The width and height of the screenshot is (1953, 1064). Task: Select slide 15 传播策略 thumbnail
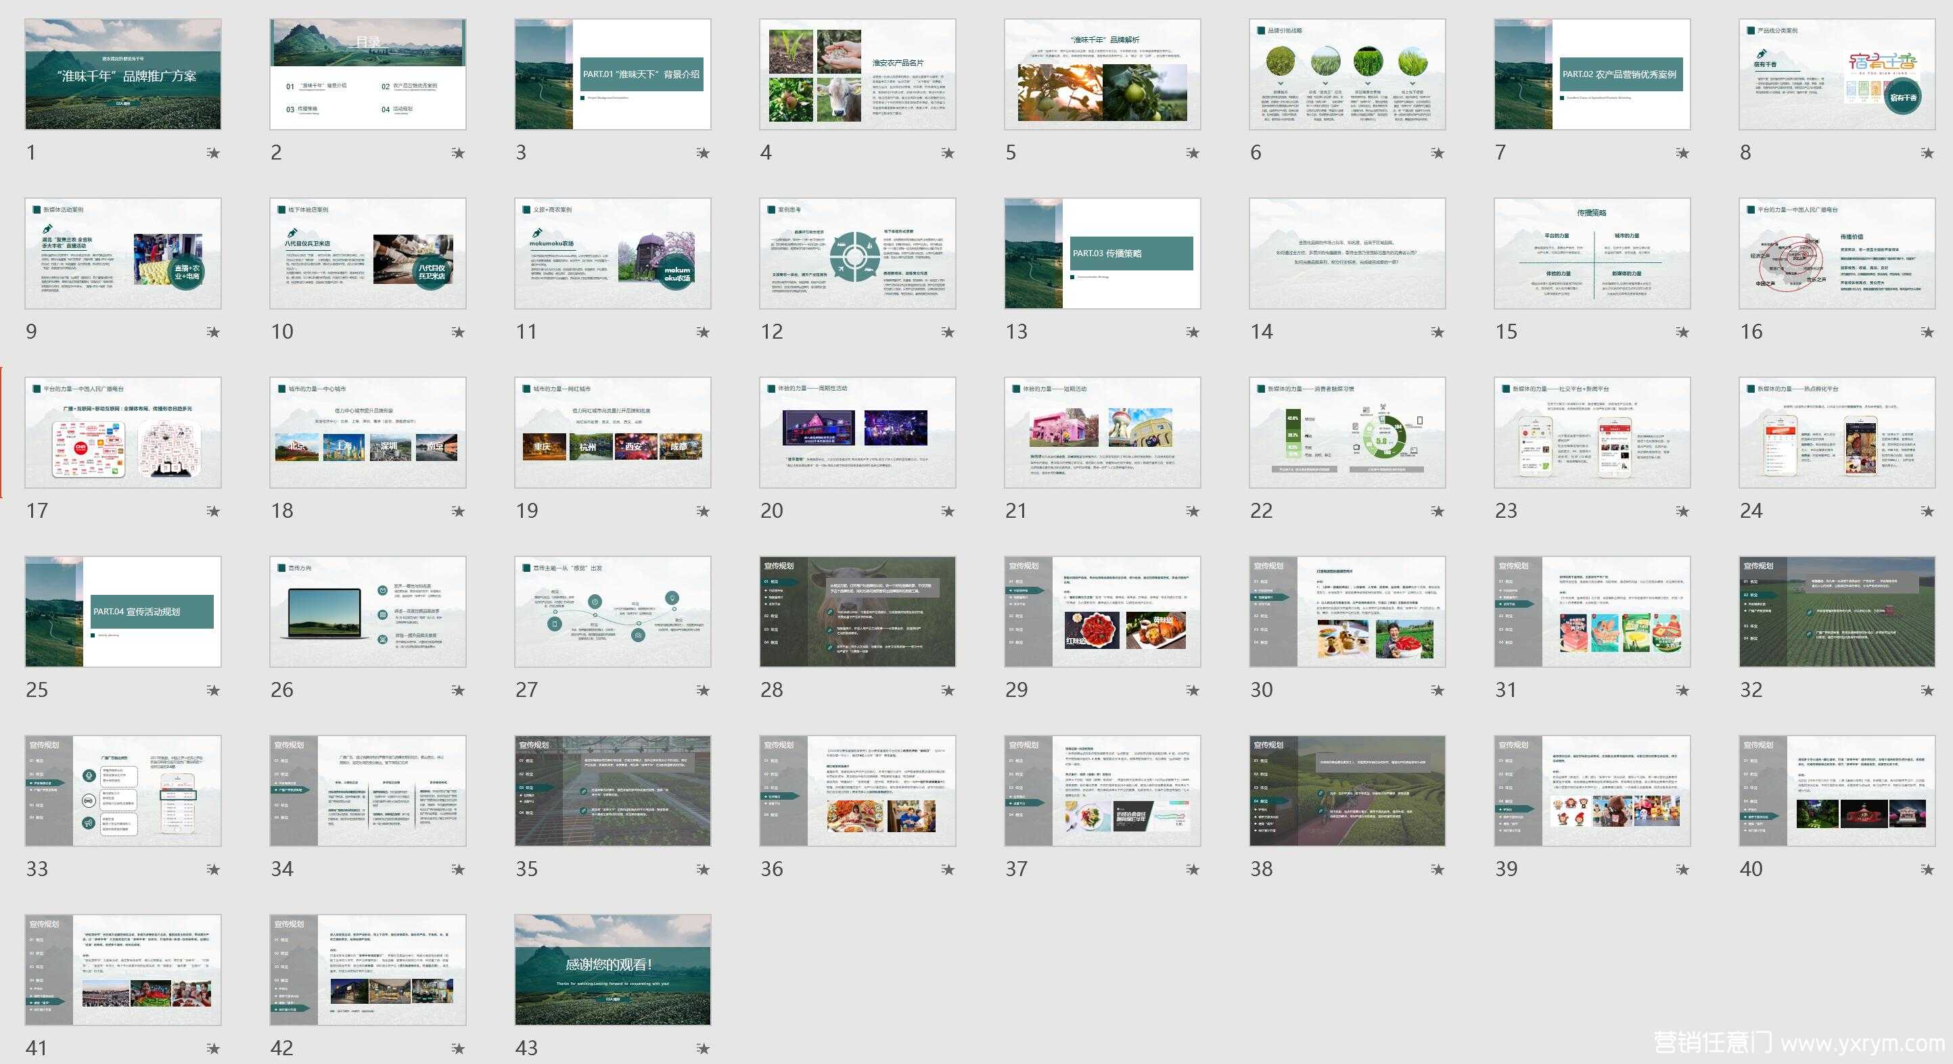click(1592, 253)
